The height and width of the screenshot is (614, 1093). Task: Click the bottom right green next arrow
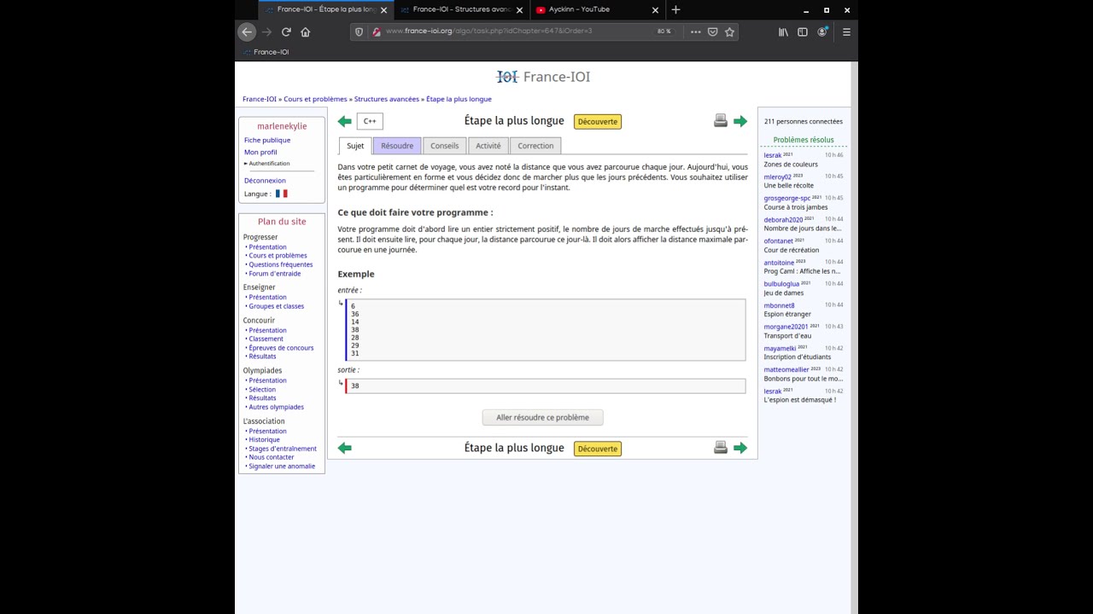click(740, 448)
